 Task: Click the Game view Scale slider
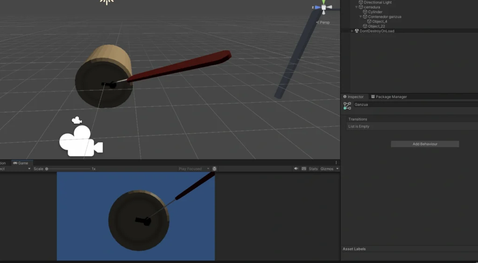pyautogui.click(x=68, y=169)
